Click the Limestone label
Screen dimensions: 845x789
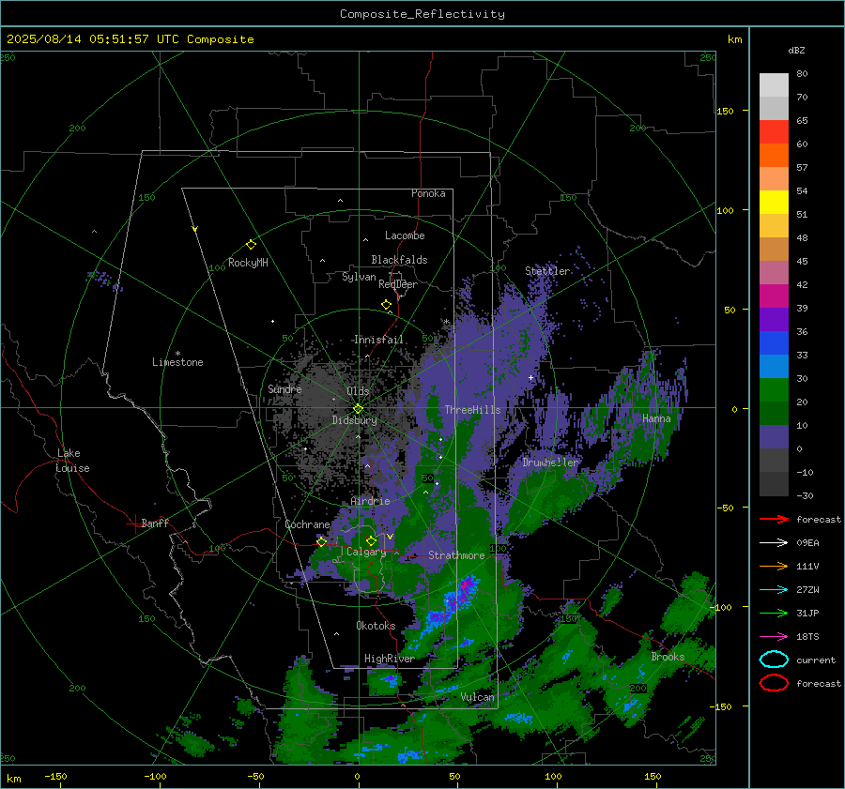pos(177,362)
